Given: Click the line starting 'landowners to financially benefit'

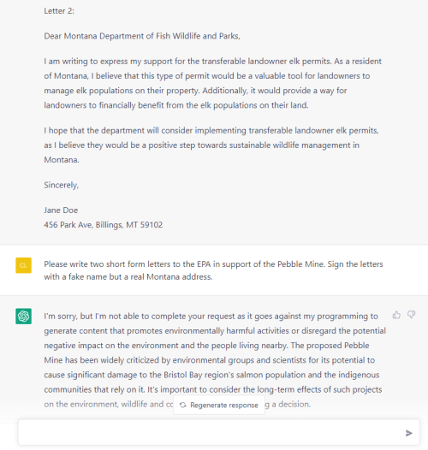Looking at the screenshot, I should click(176, 105).
